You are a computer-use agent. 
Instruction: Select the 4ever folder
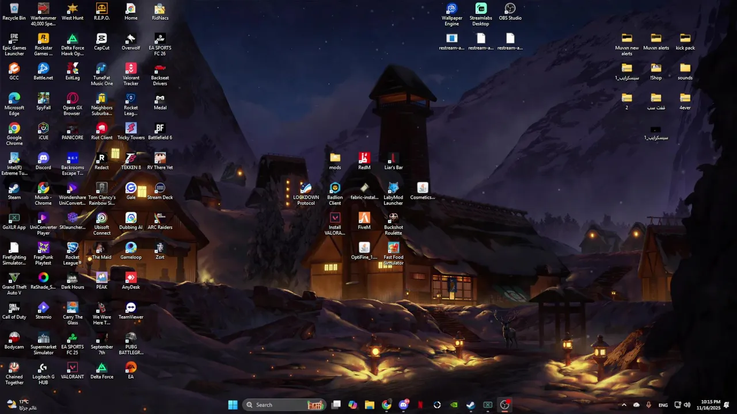click(685, 102)
